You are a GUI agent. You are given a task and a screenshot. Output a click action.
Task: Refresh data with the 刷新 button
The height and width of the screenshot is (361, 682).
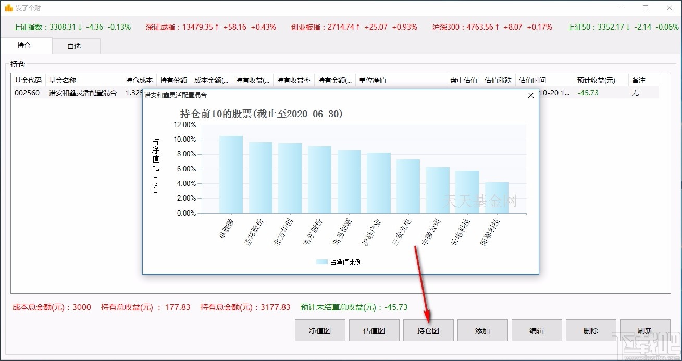pos(644,330)
